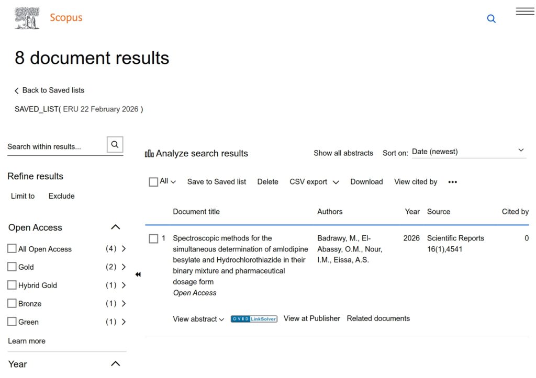Image resolution: width=536 pixels, height=378 pixels.
Task: Tick the Hybrid Gold checkbox
Action: pos(12,285)
